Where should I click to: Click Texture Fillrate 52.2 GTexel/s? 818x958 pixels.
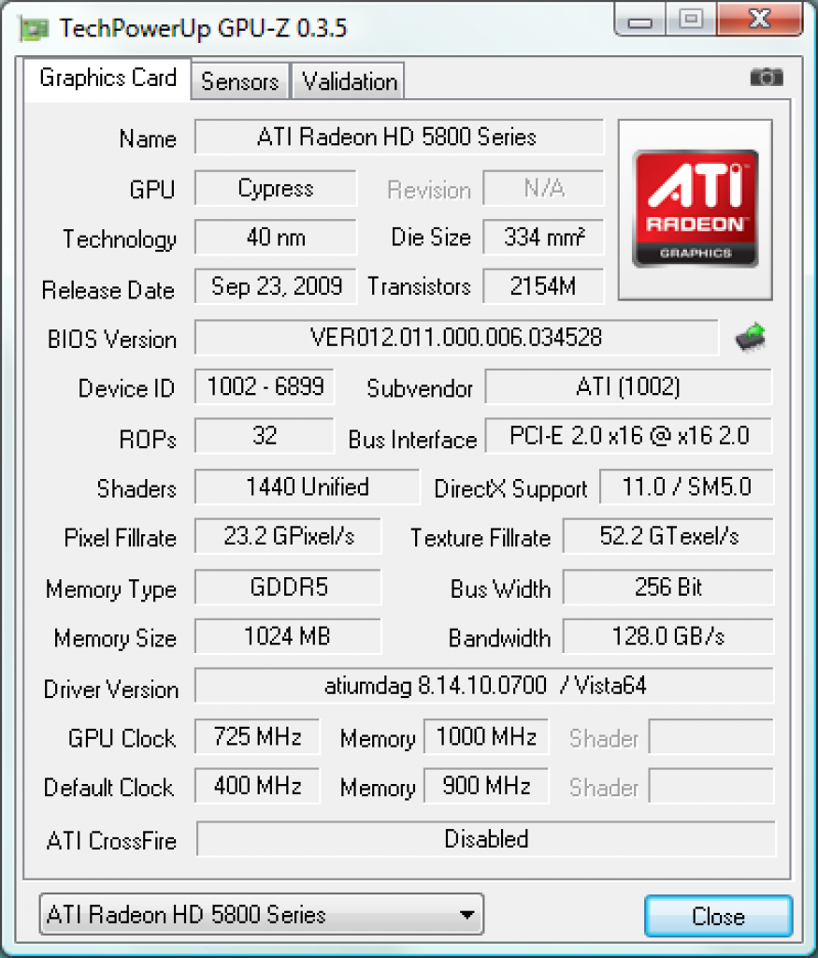point(668,536)
